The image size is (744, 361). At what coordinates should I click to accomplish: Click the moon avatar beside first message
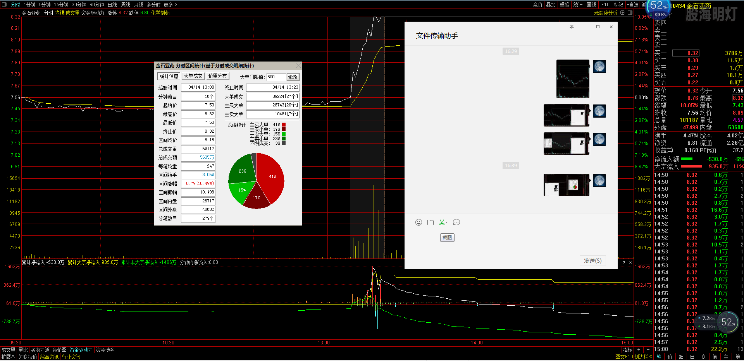click(x=599, y=67)
